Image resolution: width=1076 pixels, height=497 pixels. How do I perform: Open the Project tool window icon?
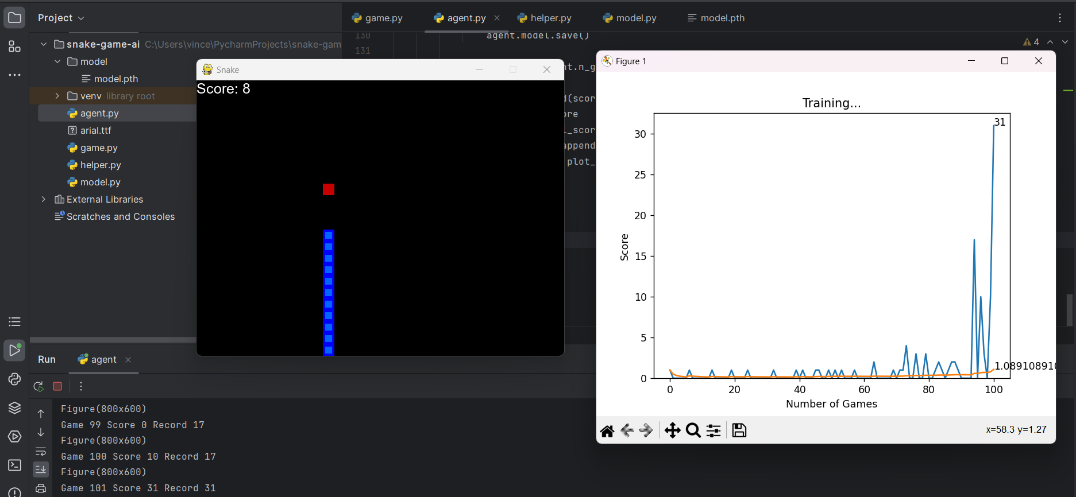pyautogui.click(x=14, y=18)
